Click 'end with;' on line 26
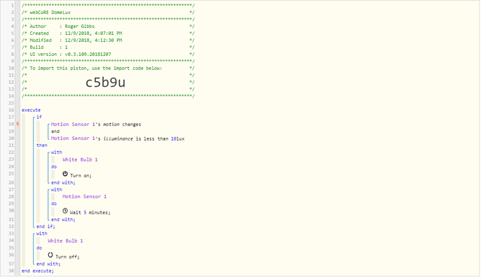 (63, 183)
